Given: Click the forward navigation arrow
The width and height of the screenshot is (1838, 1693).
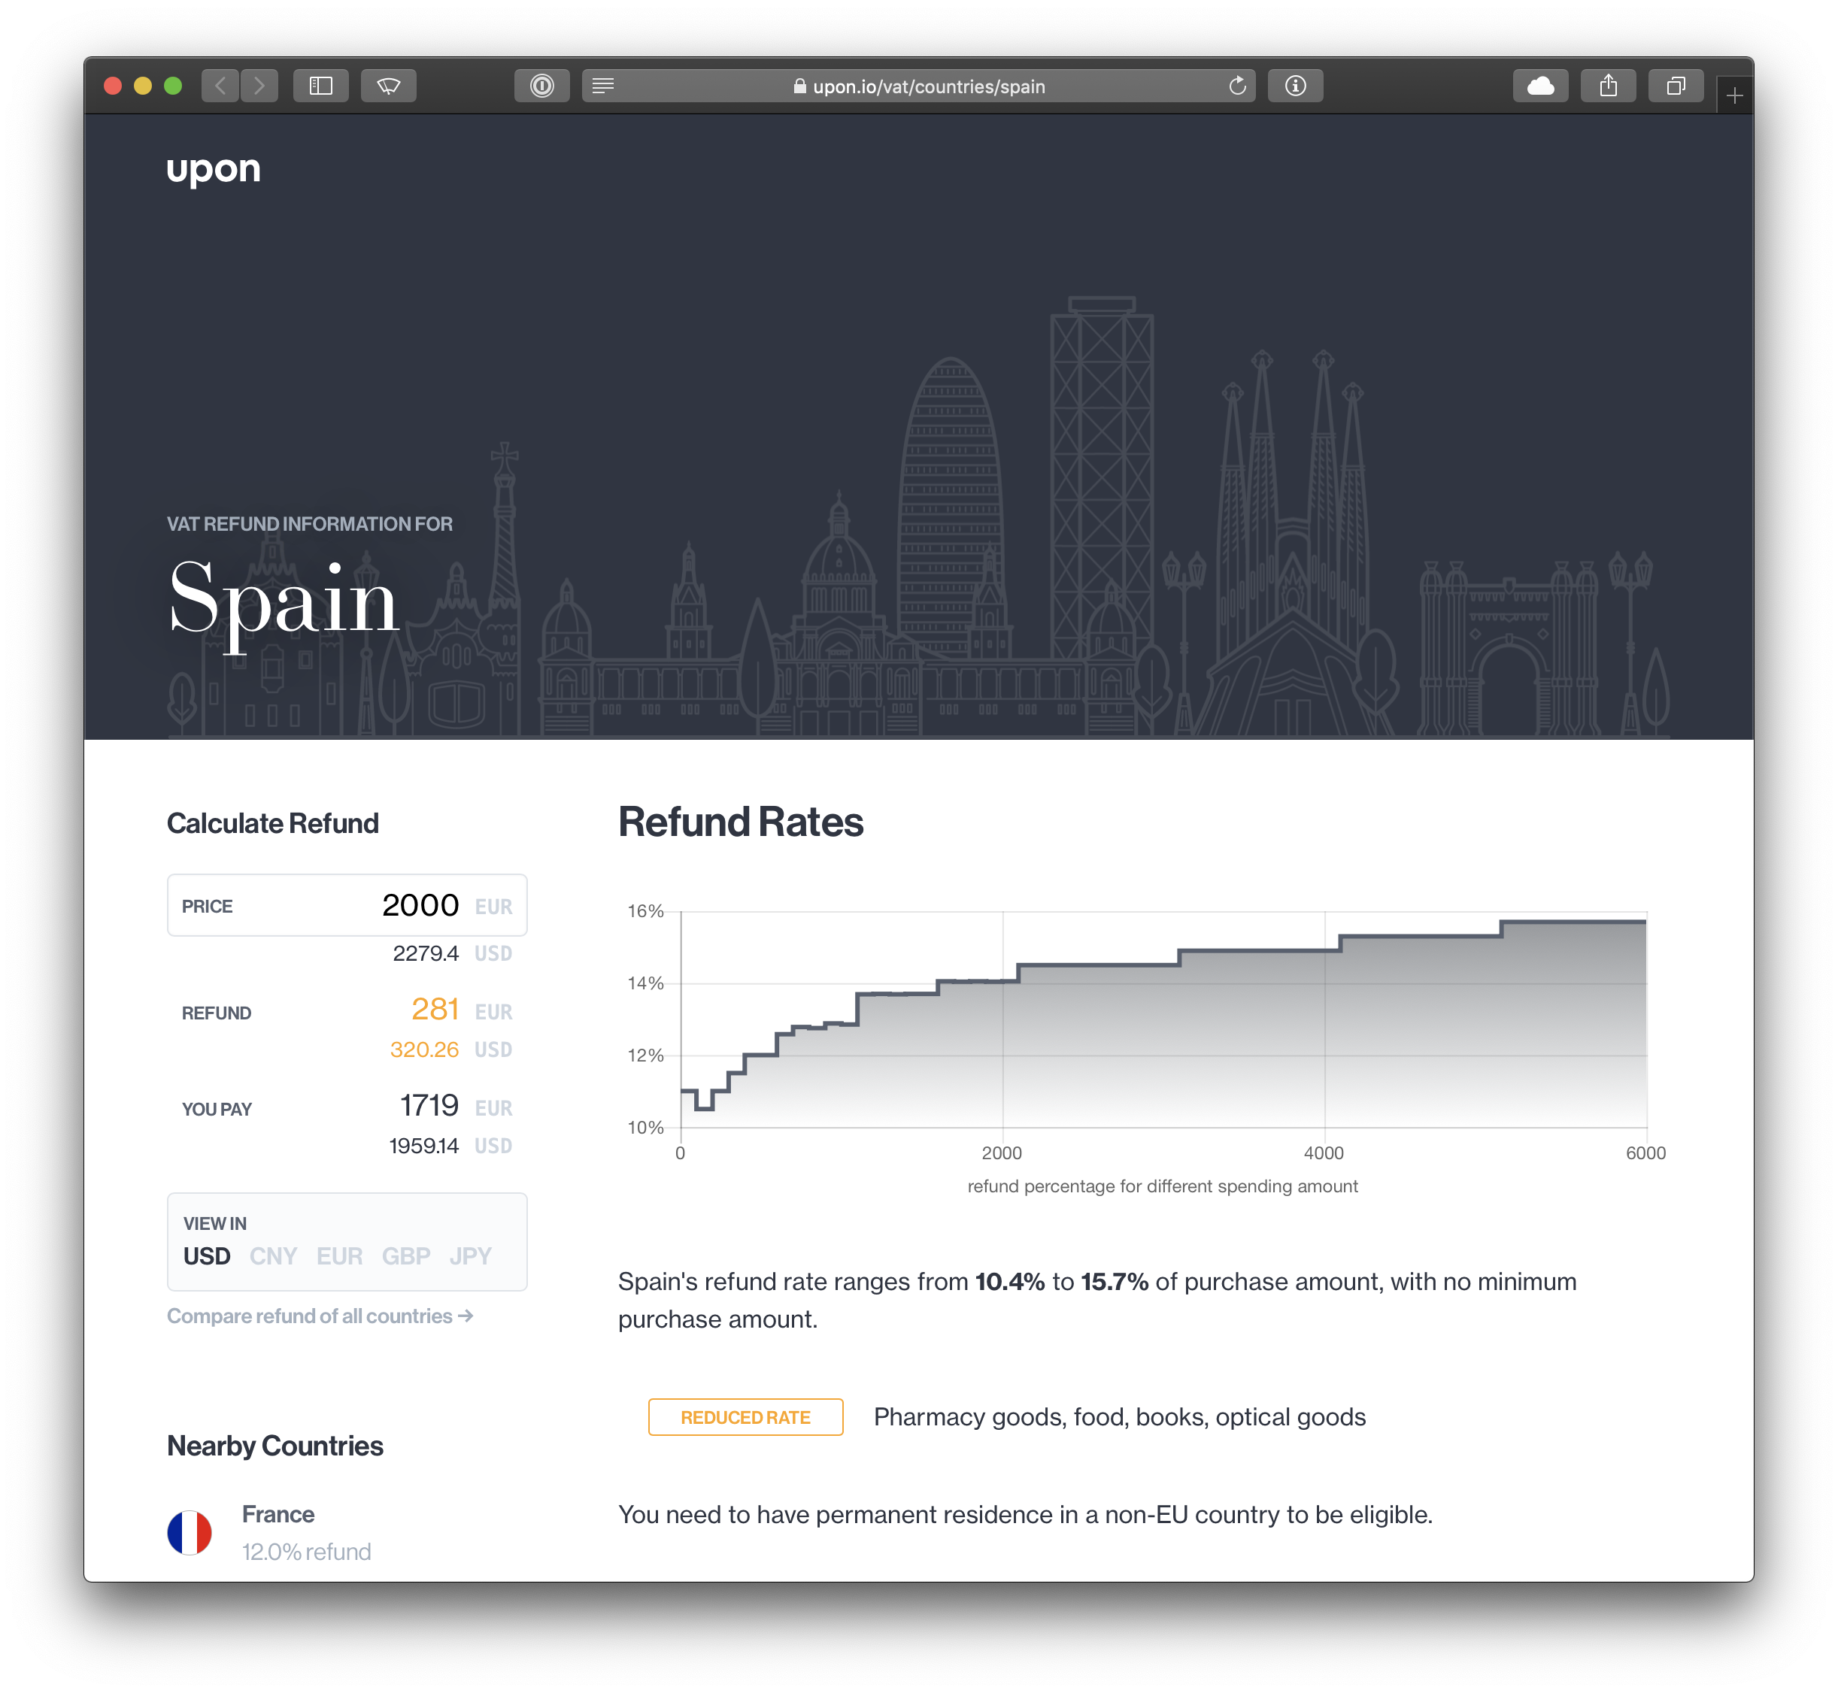Looking at the screenshot, I should [260, 85].
